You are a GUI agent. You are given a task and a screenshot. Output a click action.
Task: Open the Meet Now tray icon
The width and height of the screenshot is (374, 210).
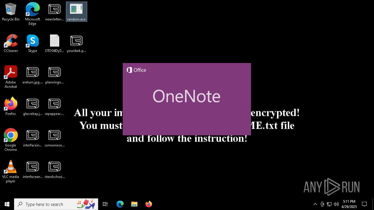pos(322,204)
